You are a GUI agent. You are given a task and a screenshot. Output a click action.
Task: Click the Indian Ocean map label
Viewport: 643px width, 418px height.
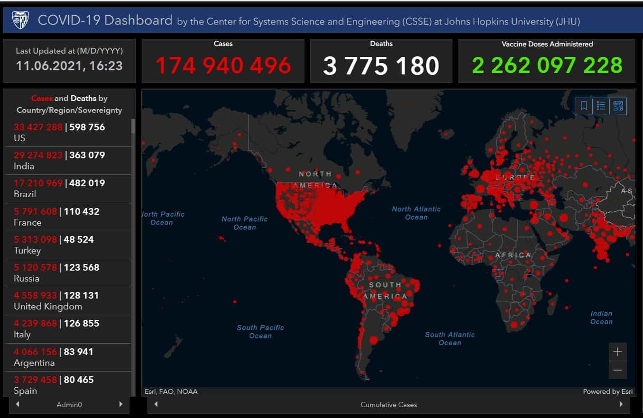601,317
